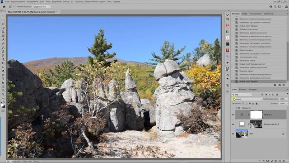The width and height of the screenshot is (289, 163).
Task: Select the Lasso tool
Action: [x=3, y=24]
